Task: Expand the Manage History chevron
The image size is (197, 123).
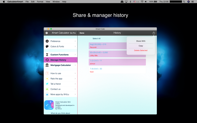Action: coord(75,60)
